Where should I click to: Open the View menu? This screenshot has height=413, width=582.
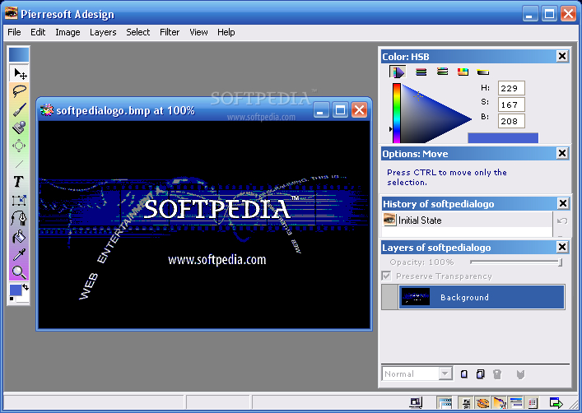coord(198,32)
